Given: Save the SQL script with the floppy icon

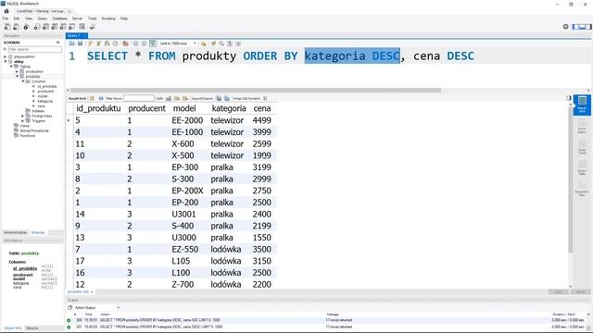Looking at the screenshot, I should 81,43.
